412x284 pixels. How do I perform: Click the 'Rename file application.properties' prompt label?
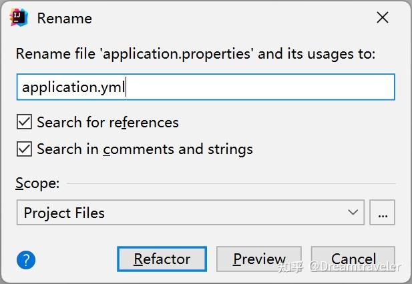click(x=196, y=53)
